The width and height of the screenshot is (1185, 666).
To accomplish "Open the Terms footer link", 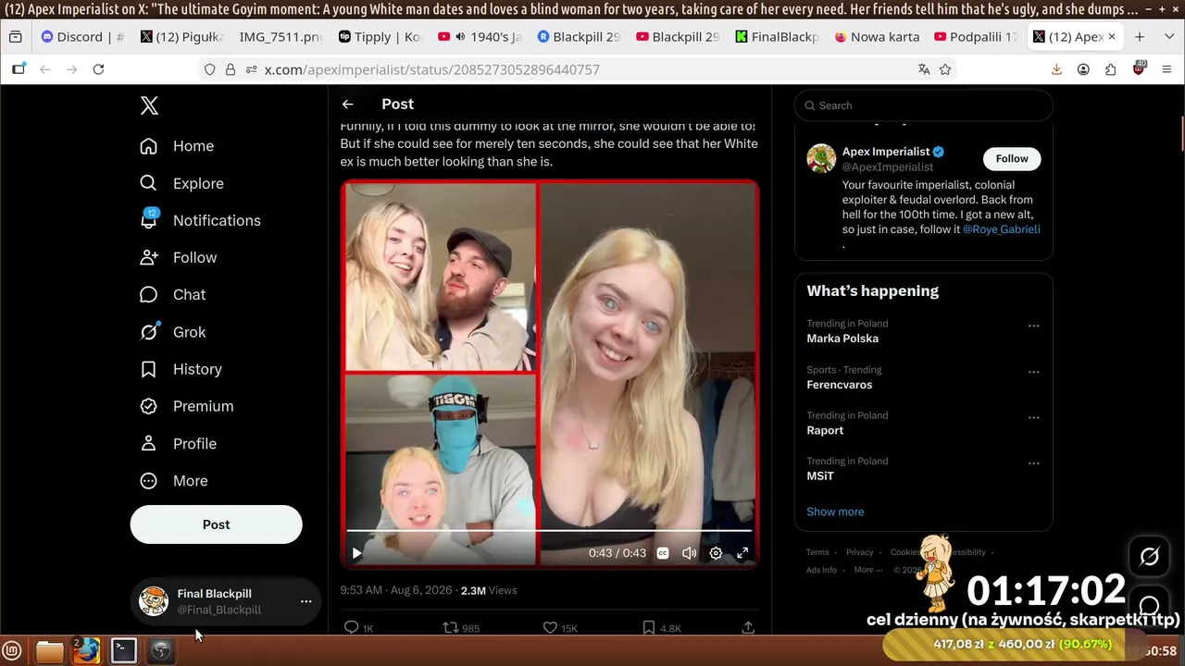I will pos(817,552).
